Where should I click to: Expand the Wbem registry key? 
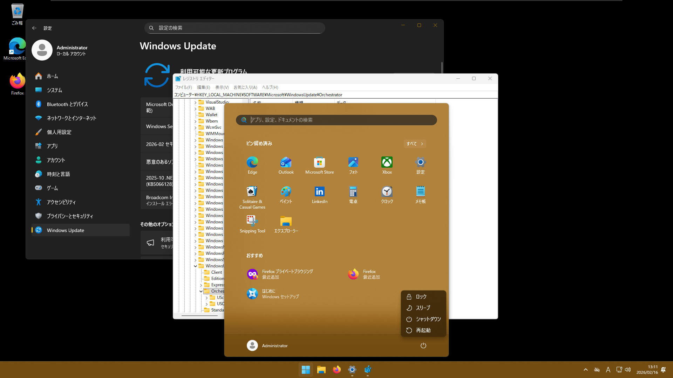pos(195,121)
